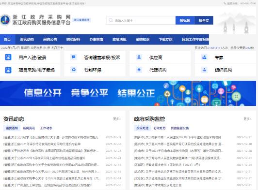Open the 团体标准 notice dated 2021-12-28
258x190 pixels.
(x=51, y=151)
